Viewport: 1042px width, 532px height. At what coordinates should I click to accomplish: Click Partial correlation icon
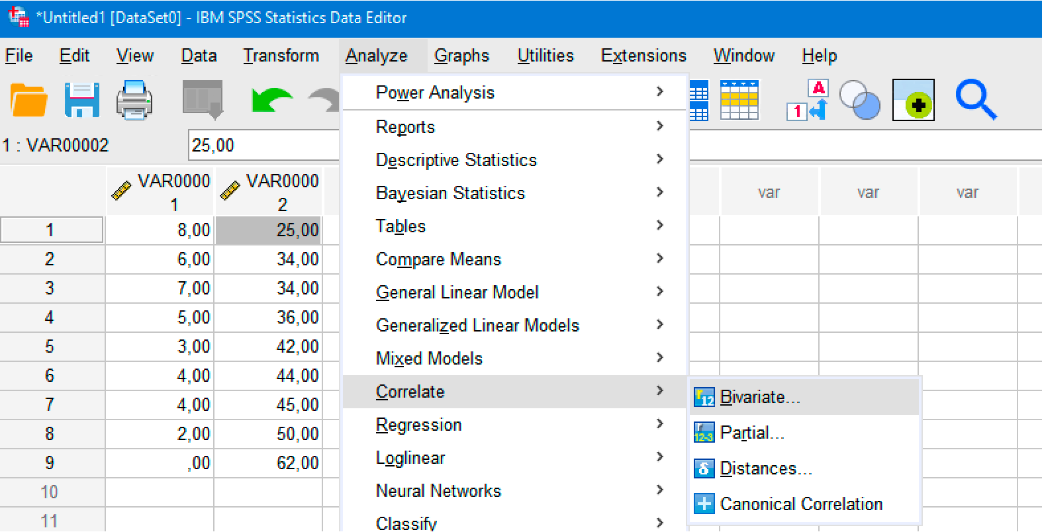point(704,433)
